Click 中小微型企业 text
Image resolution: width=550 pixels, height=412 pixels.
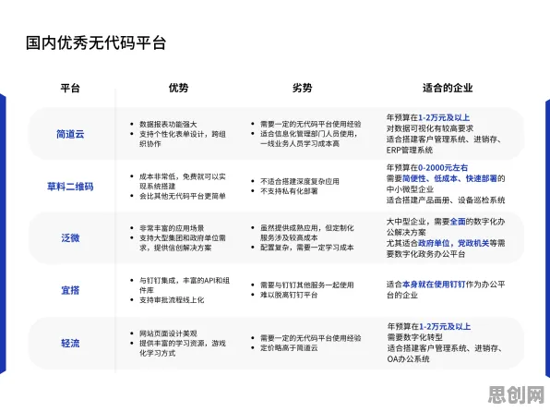click(x=410, y=189)
